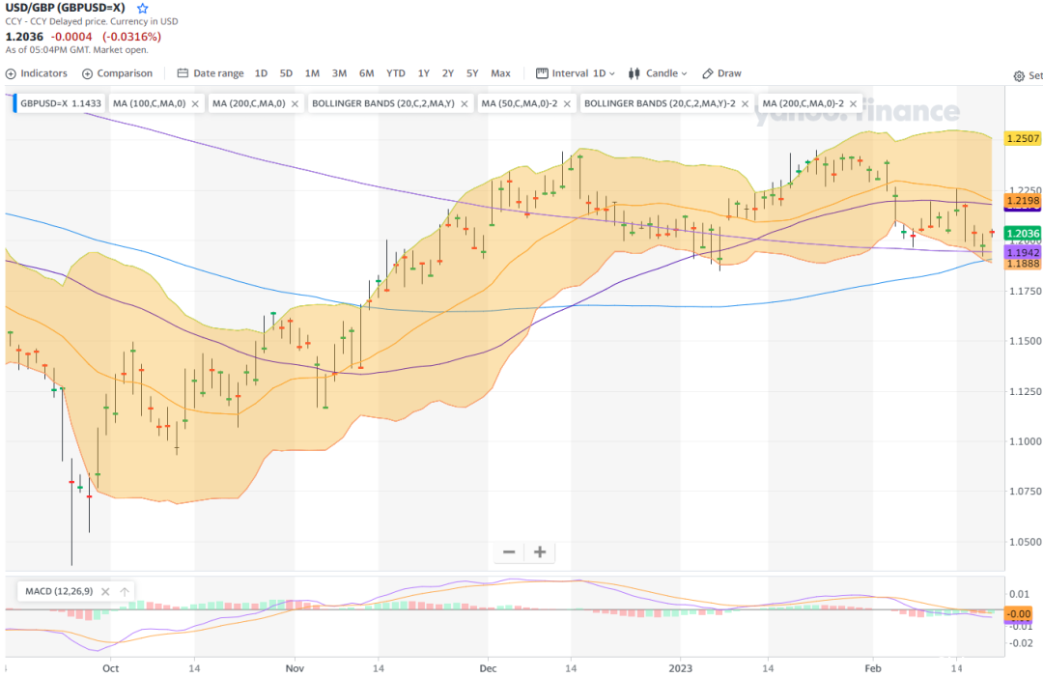This screenshot has height=678, width=1043.
Task: Zoom in chart with plus button
Action: click(540, 552)
